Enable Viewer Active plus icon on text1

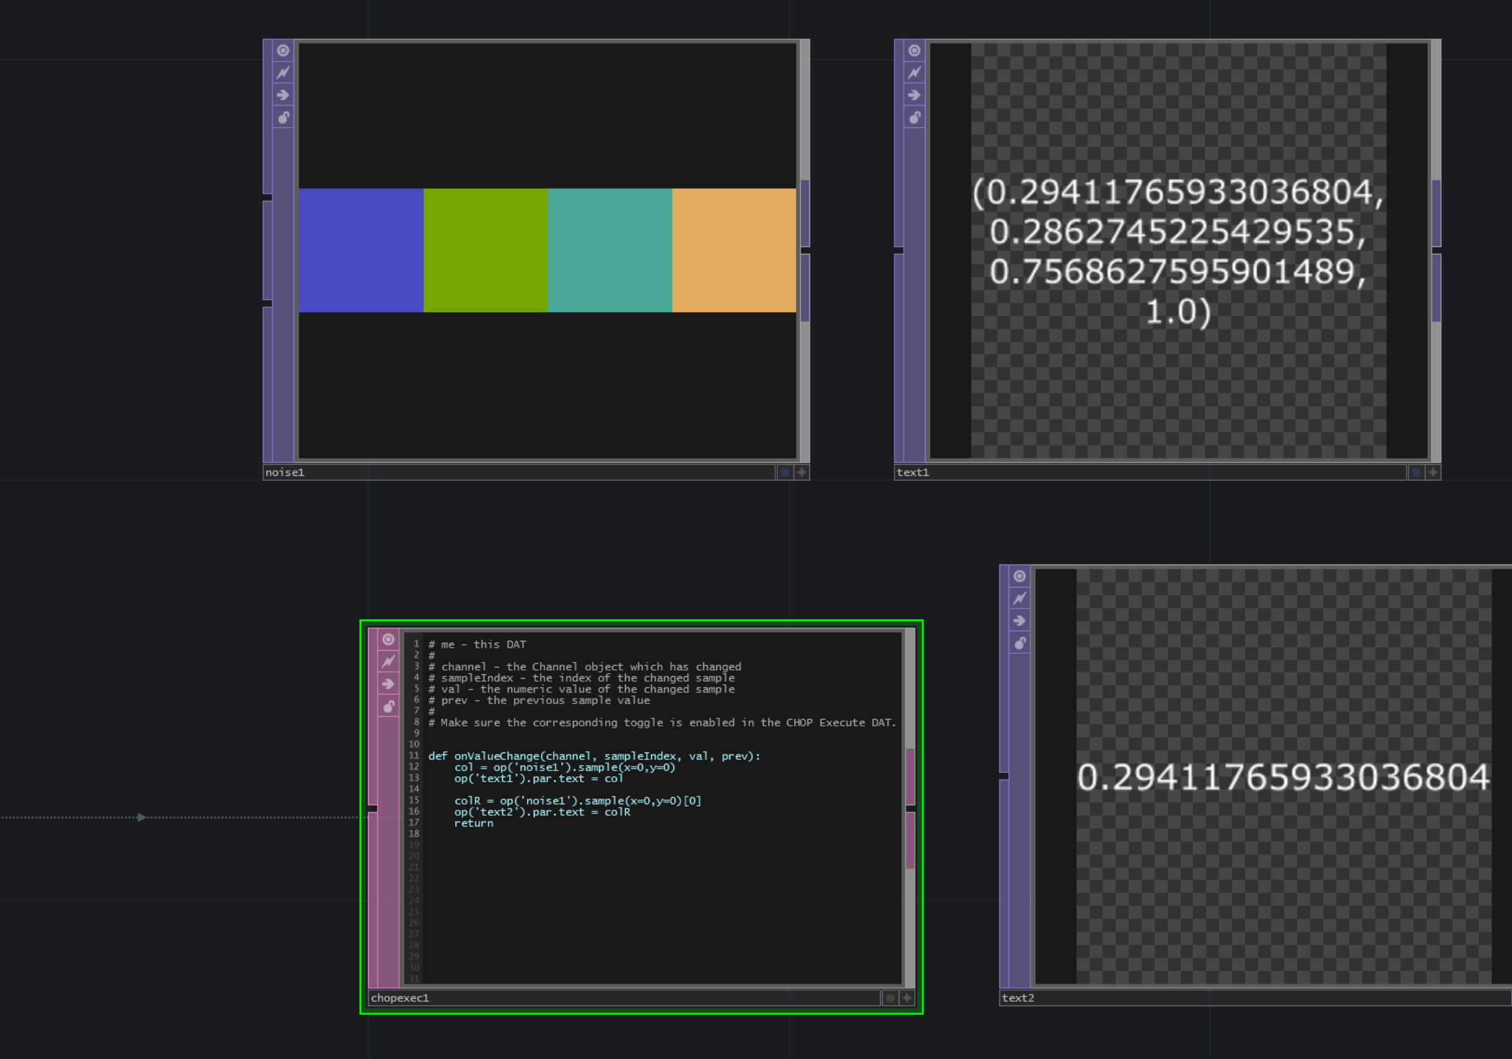[1433, 472]
